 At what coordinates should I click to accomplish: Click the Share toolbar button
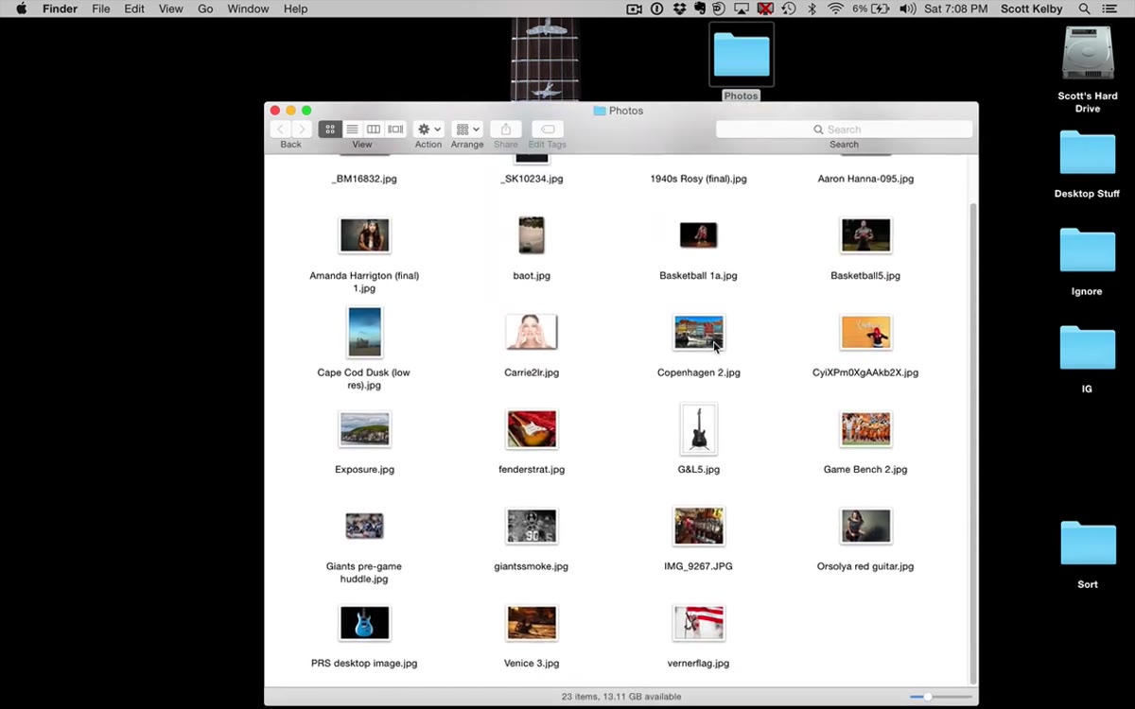506,129
